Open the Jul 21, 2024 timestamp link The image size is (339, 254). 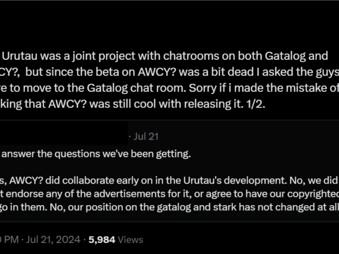pos(53,240)
